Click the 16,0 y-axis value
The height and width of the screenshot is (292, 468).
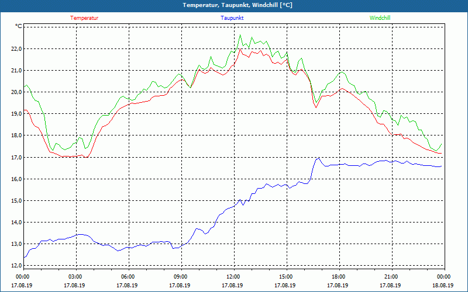tap(16, 179)
